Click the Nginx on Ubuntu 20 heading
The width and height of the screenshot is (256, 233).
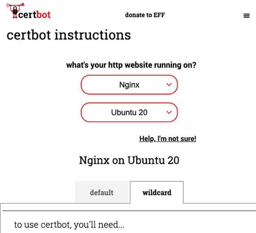[x=129, y=160]
